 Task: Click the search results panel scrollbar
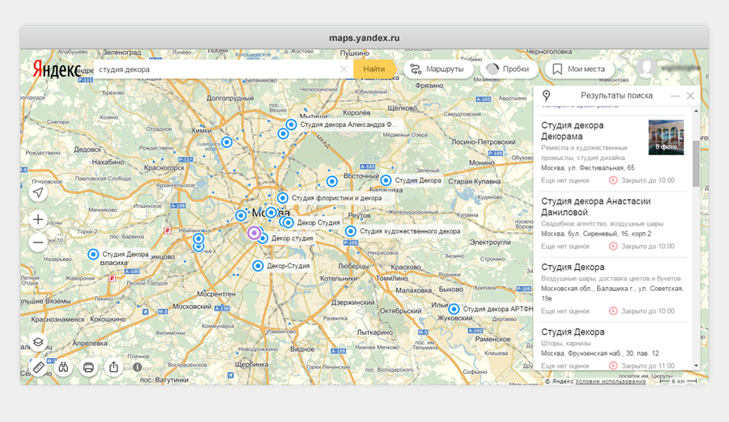click(x=696, y=162)
